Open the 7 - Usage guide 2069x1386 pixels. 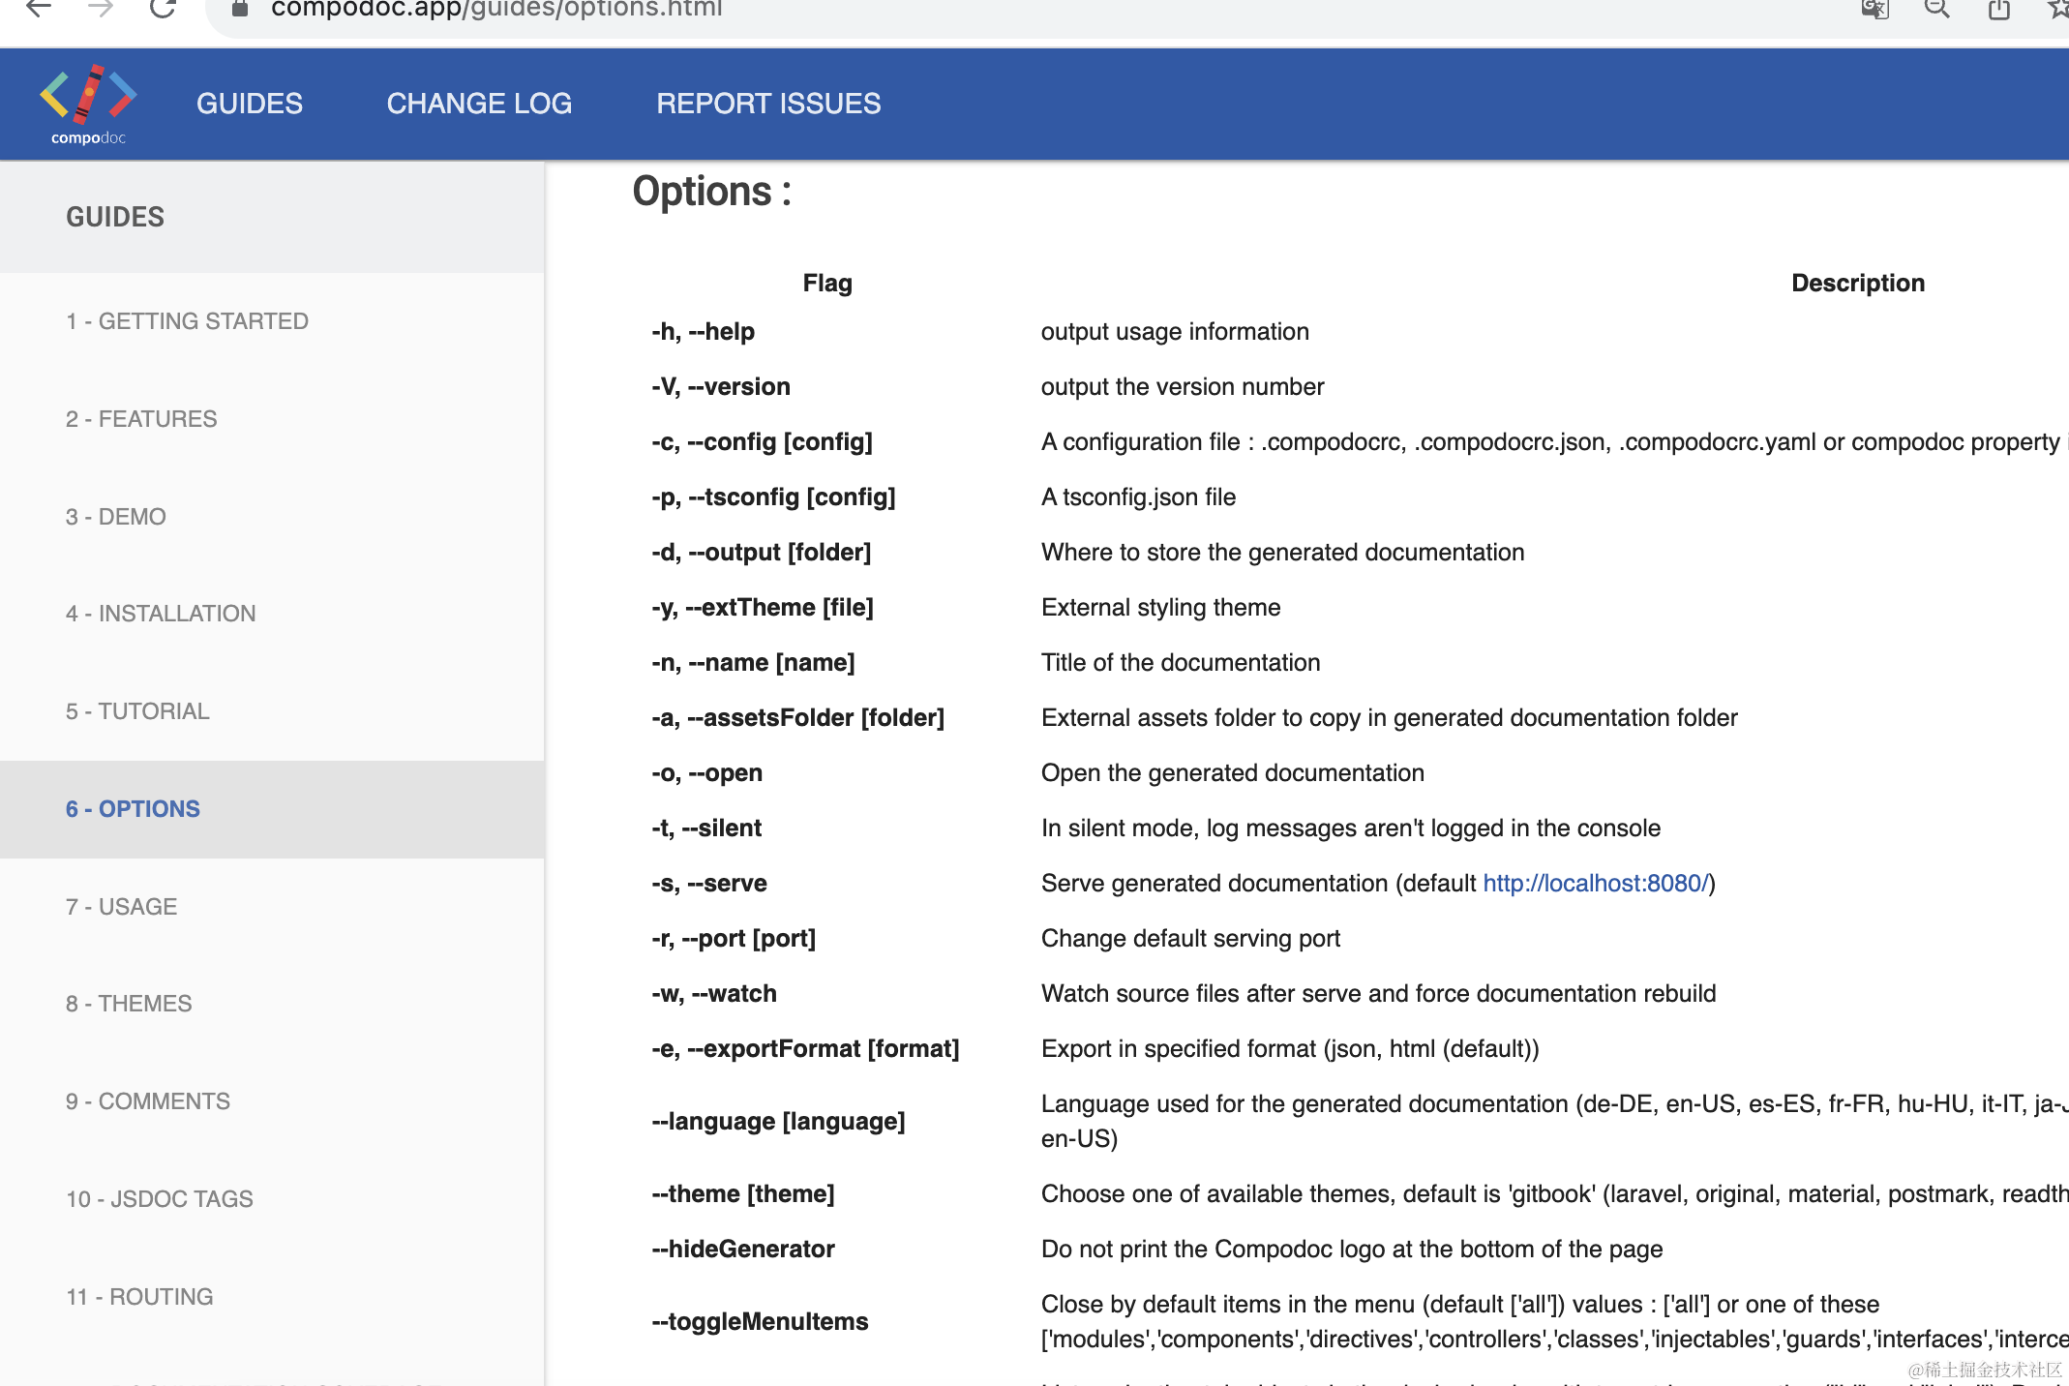(121, 907)
